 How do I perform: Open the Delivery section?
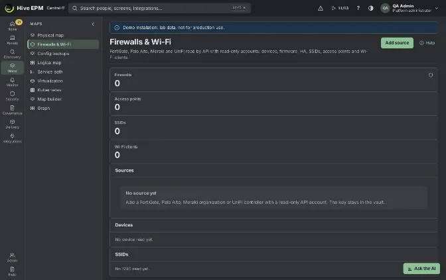tap(12, 124)
